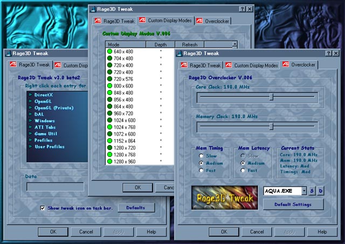The image size is (345, 244).
Task: Expand the DAL tree entry
Action: (31, 114)
